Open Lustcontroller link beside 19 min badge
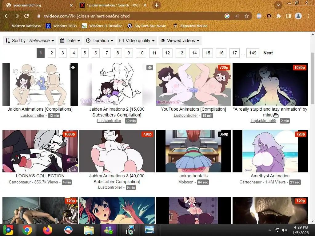 pyautogui.click(x=186, y=116)
